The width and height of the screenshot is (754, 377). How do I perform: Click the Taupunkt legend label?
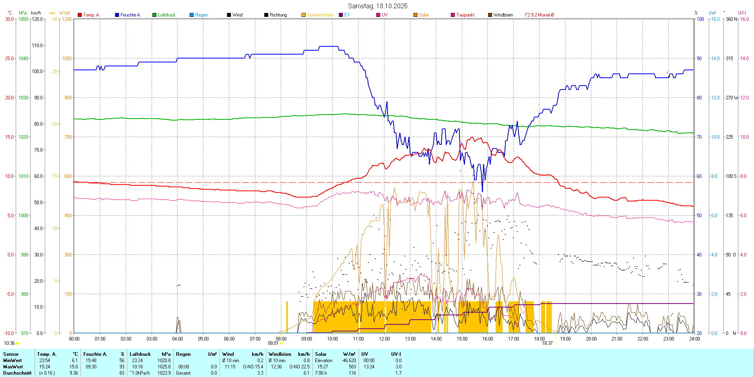(x=465, y=15)
